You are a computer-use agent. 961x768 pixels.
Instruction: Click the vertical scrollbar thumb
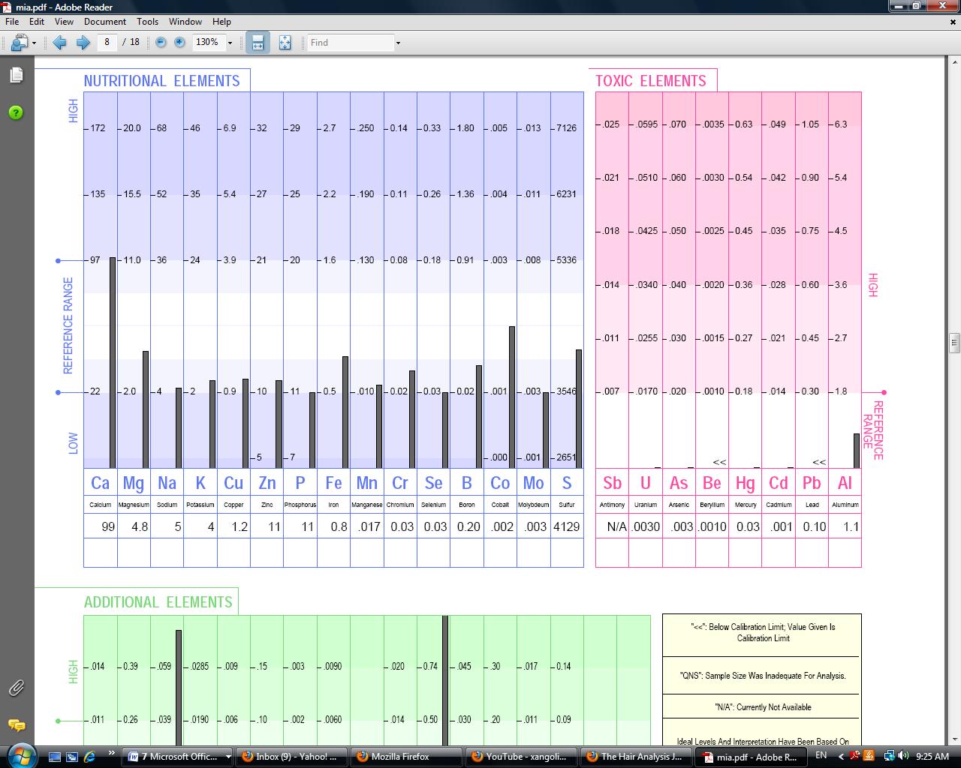[954, 343]
